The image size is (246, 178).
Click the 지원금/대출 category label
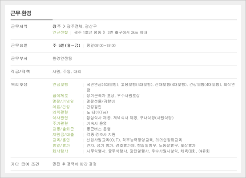tap(63, 134)
